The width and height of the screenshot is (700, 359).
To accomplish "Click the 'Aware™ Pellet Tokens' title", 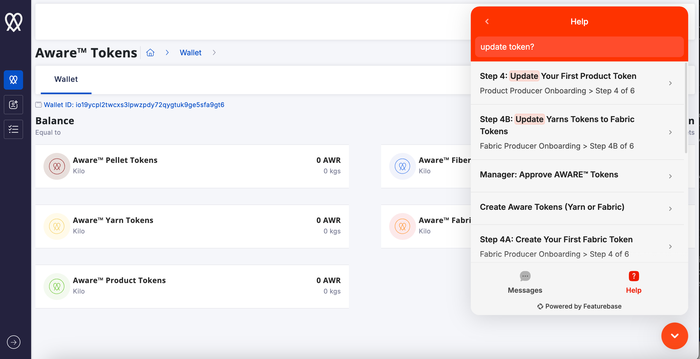I will point(115,160).
